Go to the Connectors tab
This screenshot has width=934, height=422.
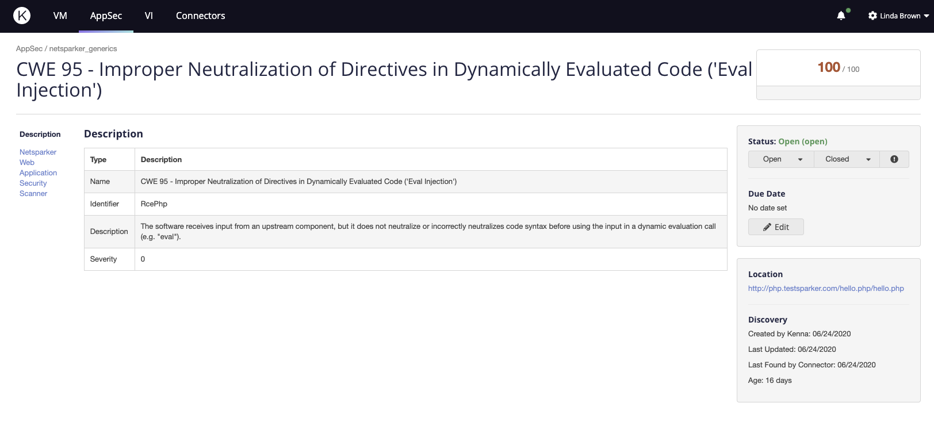(x=200, y=16)
